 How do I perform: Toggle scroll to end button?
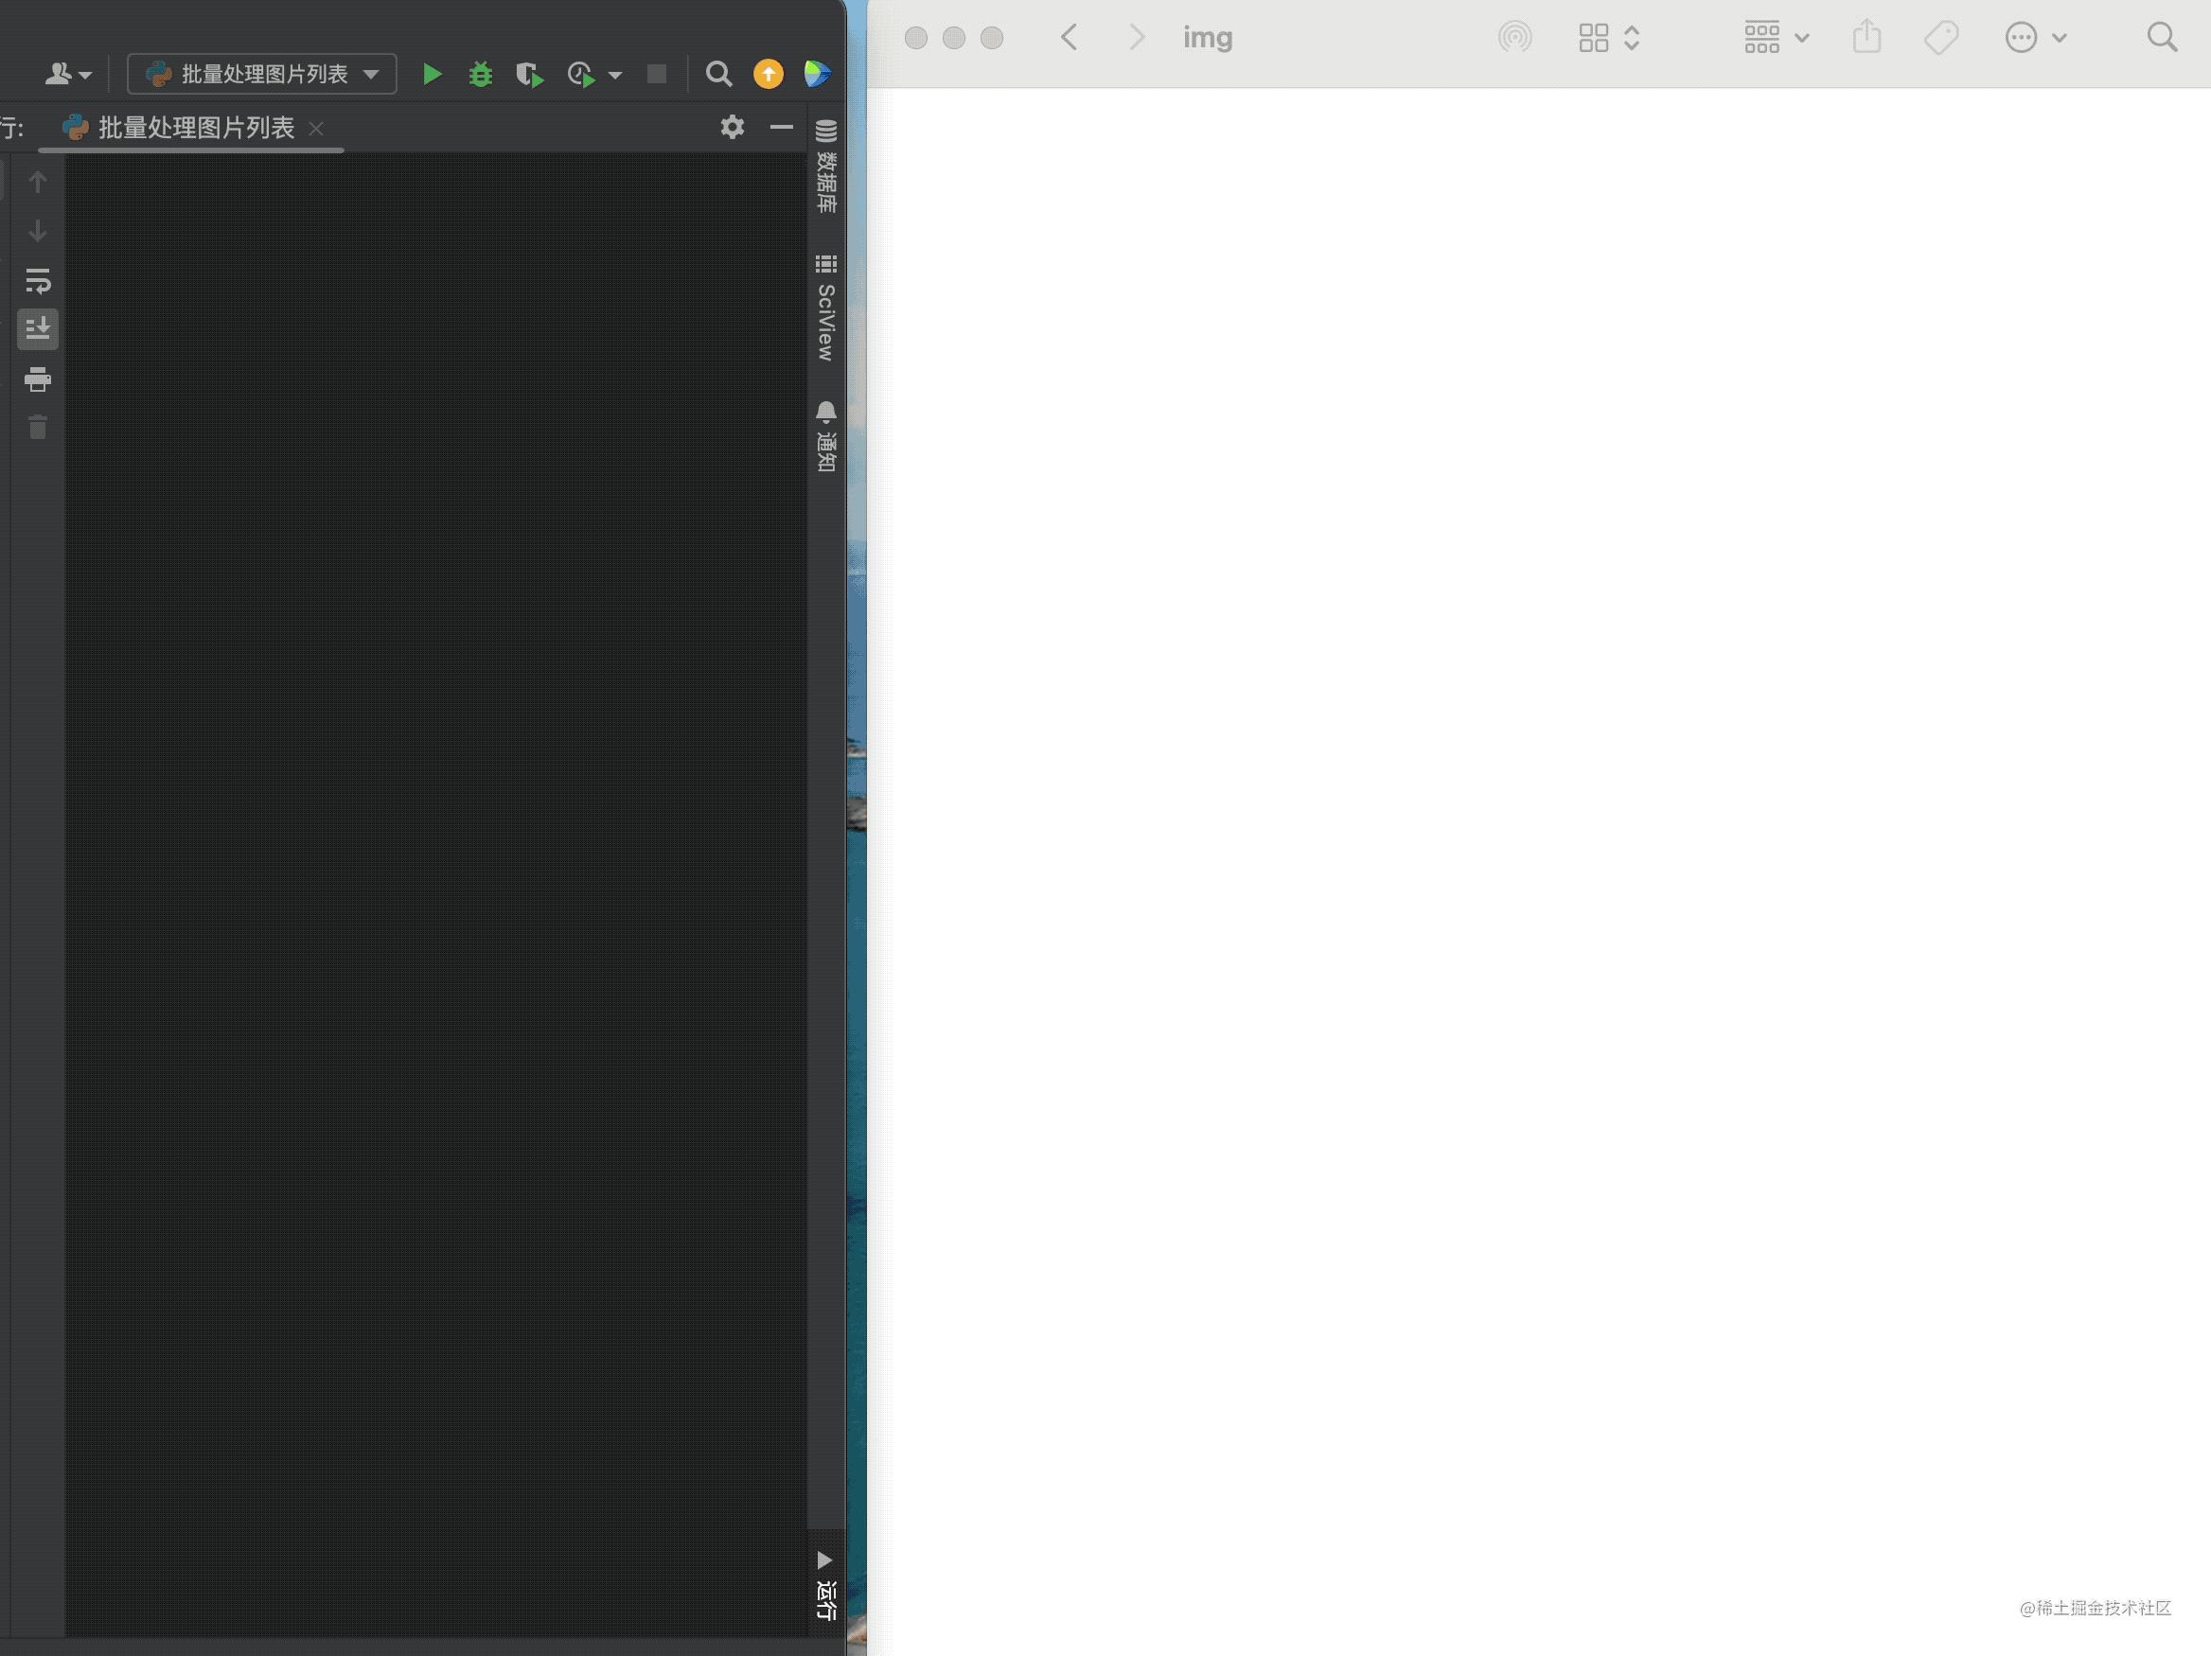[38, 328]
